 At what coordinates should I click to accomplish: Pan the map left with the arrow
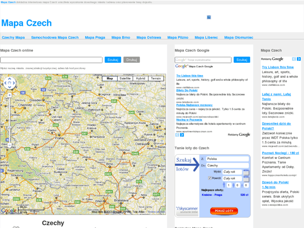point(5,83)
